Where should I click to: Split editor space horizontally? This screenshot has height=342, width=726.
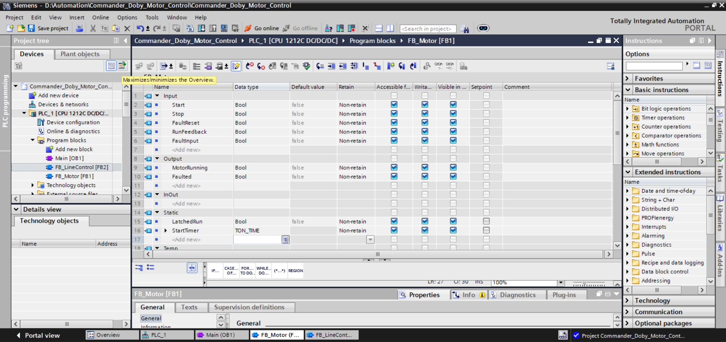[x=379, y=28]
